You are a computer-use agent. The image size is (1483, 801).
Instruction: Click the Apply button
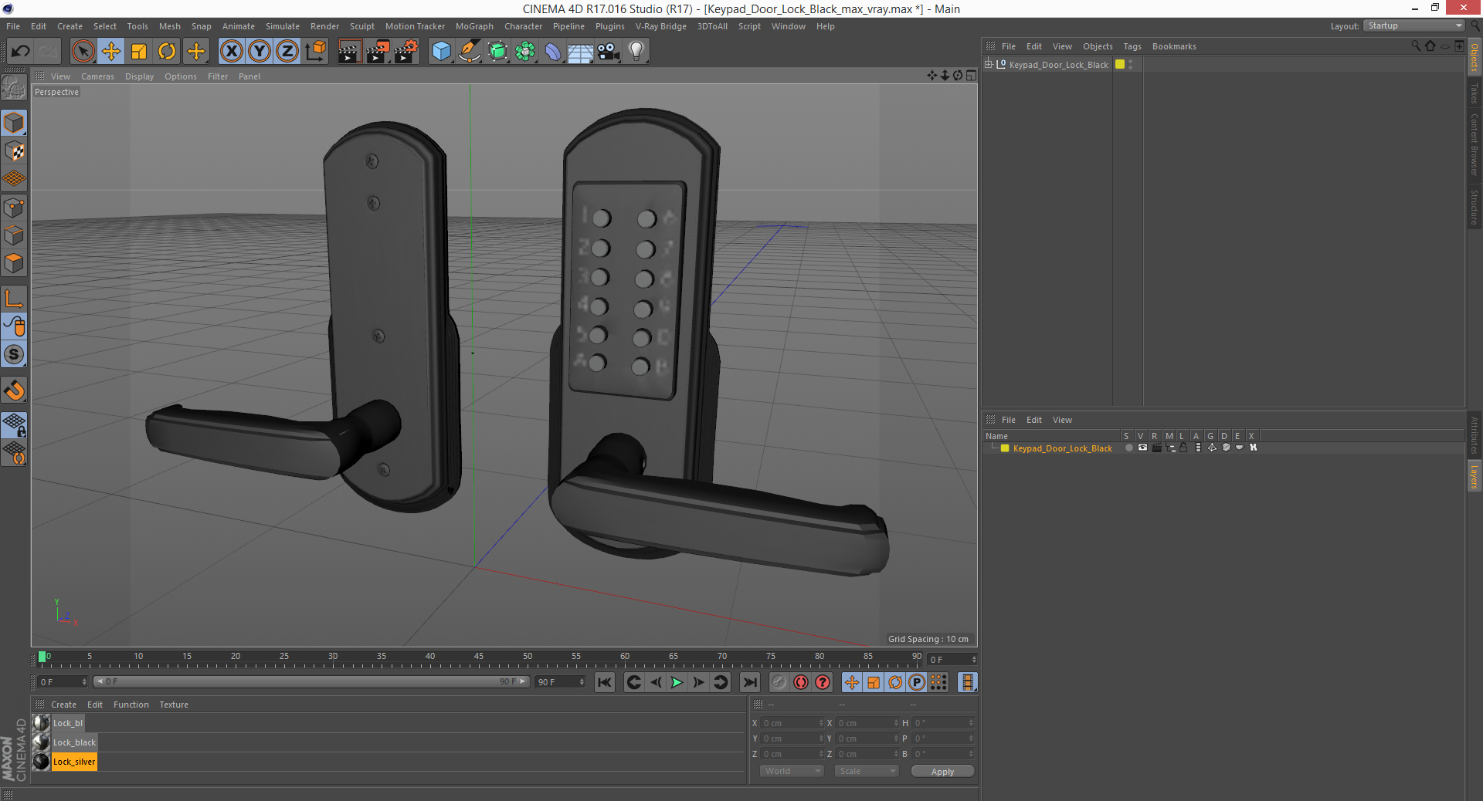[x=942, y=772]
